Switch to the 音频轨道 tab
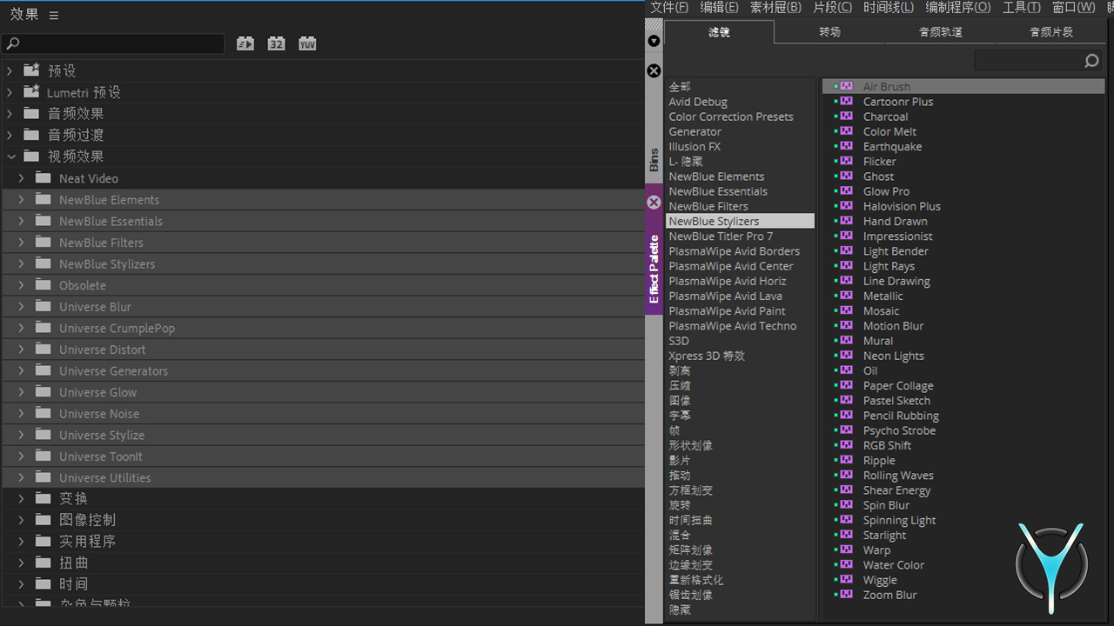Screen dimensions: 1114x626 (x=940, y=32)
